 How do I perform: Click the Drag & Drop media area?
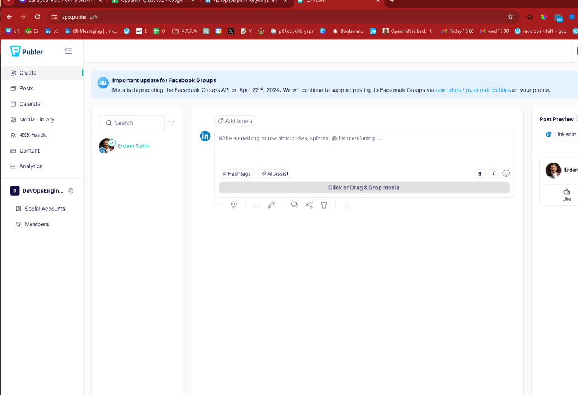click(364, 188)
